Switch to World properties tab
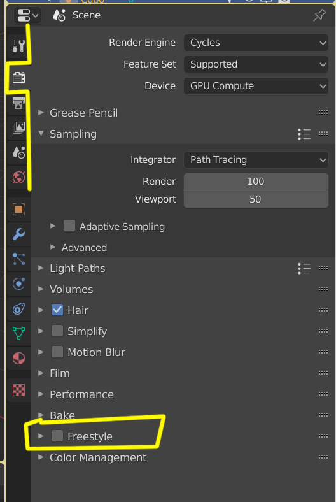 18,177
